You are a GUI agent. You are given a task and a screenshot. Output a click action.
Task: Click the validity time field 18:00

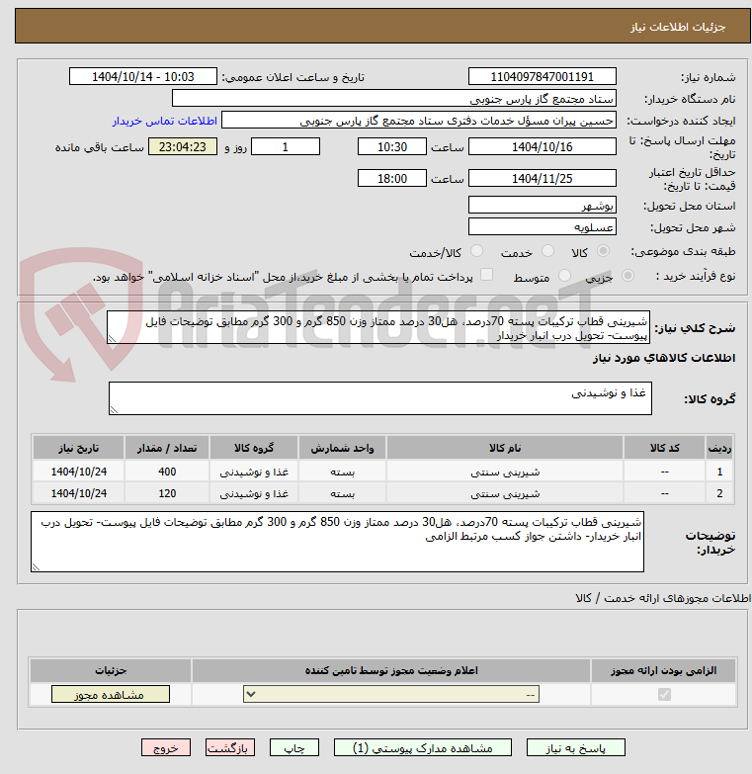pyautogui.click(x=391, y=178)
